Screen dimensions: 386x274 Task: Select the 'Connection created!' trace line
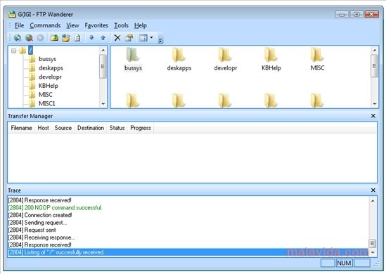click(40, 215)
